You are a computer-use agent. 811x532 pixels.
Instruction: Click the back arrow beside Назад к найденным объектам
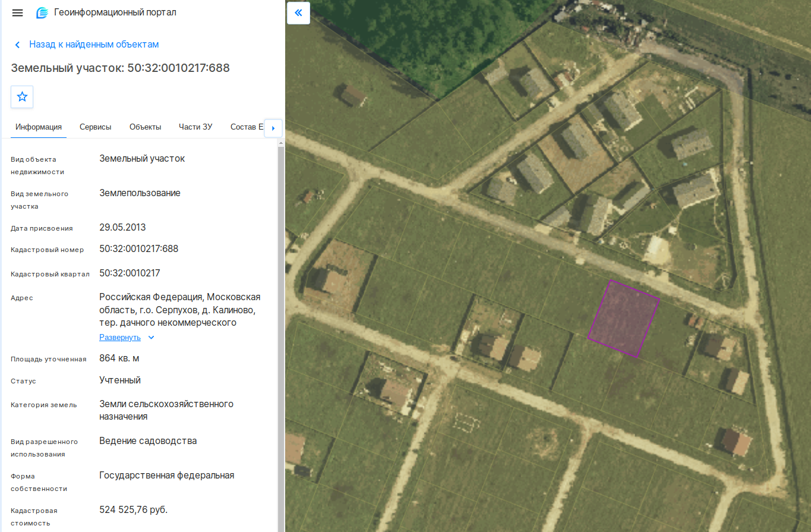pyautogui.click(x=18, y=45)
